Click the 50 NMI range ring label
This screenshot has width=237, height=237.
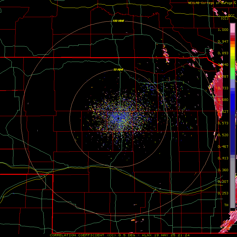[118, 70]
